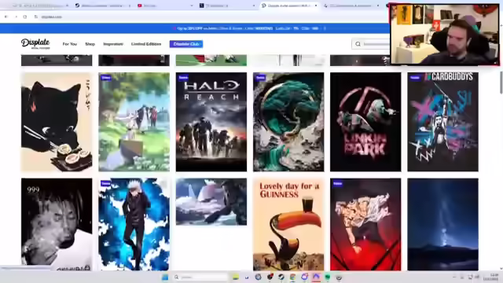Open the Inspiration menu
The width and height of the screenshot is (503, 283).
[x=113, y=44]
